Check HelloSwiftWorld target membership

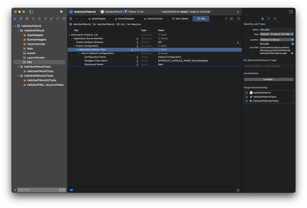tap(247, 93)
